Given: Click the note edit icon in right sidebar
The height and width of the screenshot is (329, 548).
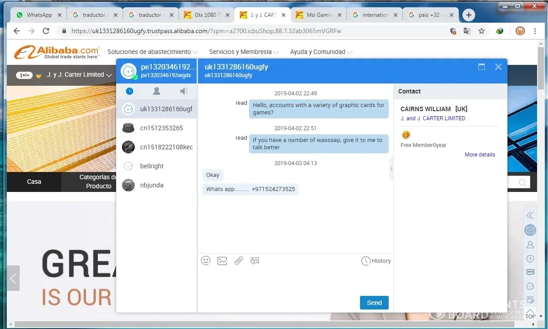Looking at the screenshot, I should 530,300.
